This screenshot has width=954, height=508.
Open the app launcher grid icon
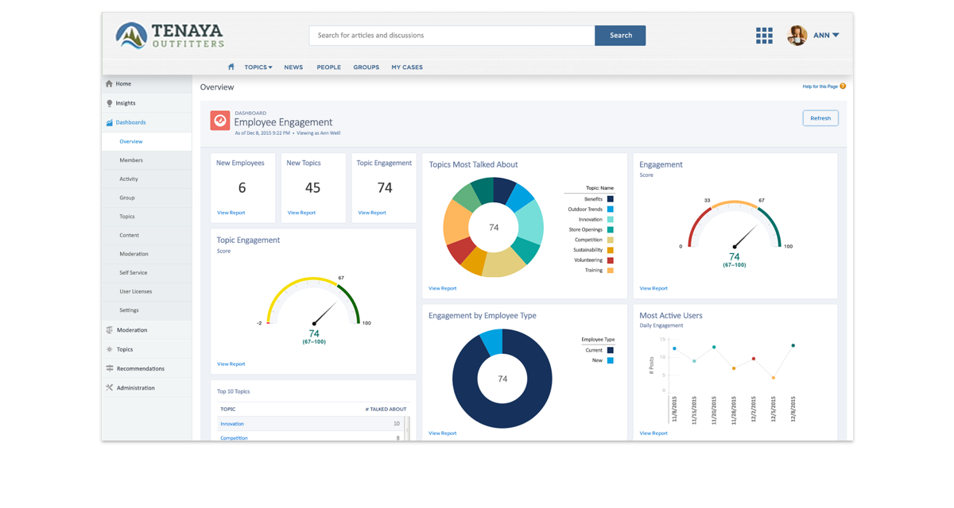tap(764, 35)
